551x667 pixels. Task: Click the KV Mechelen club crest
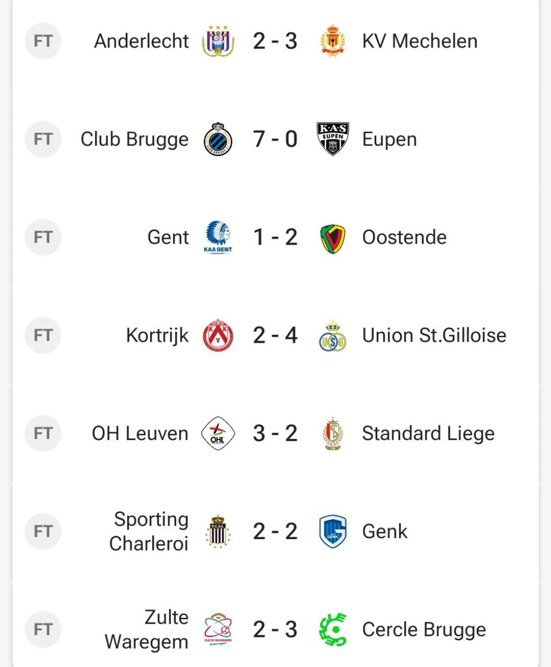click(332, 41)
